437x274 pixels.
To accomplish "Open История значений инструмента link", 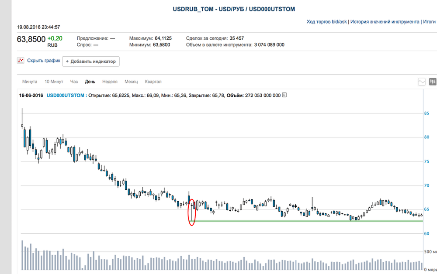I will click(x=385, y=22).
